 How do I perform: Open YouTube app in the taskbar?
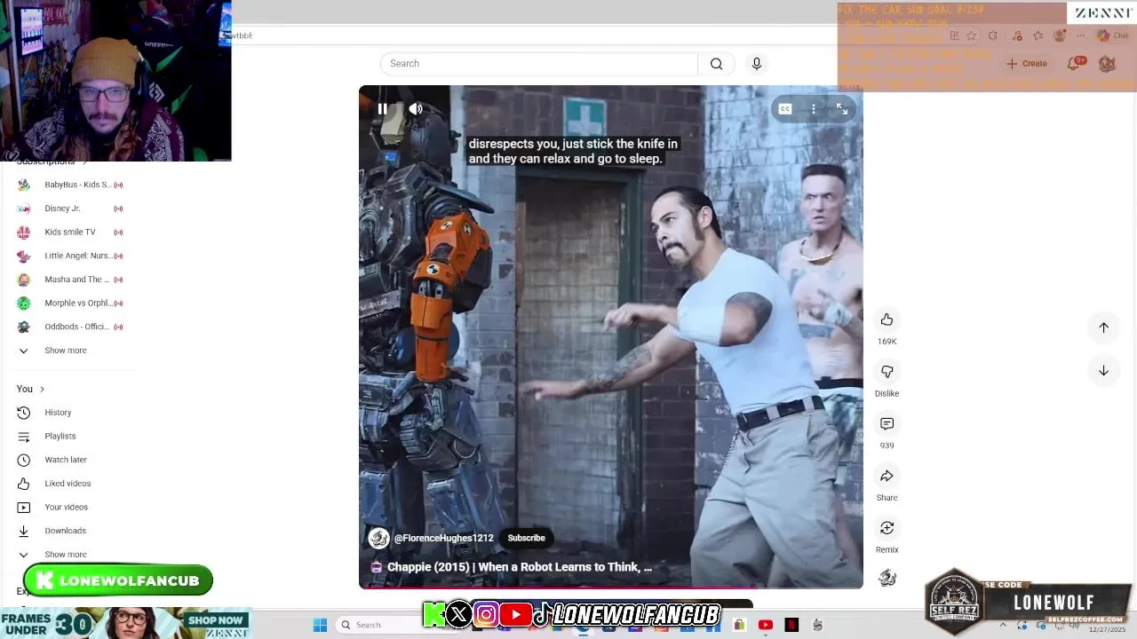[x=766, y=625]
